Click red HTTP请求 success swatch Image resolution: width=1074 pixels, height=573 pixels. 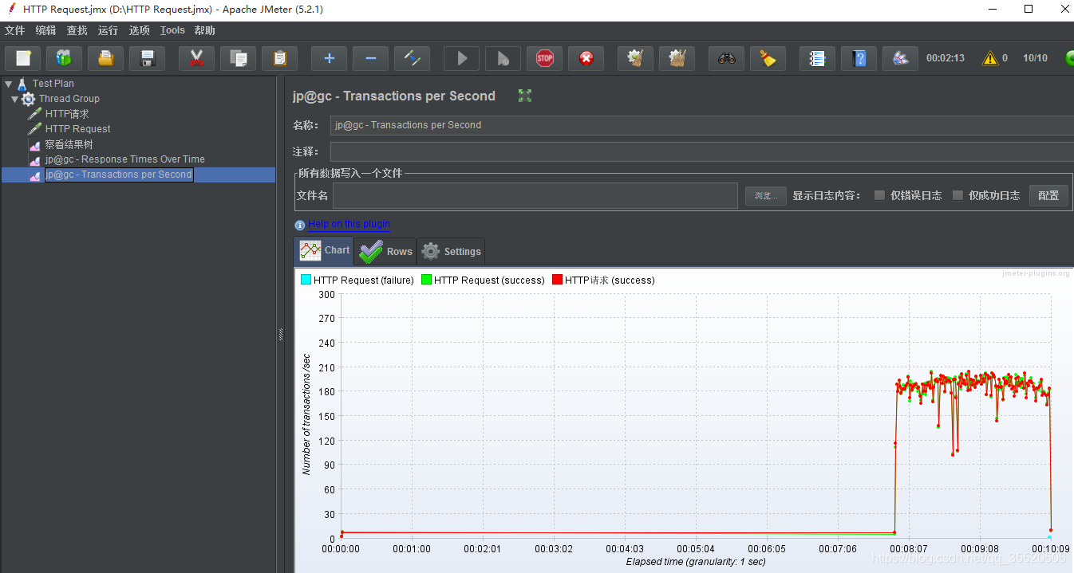point(557,280)
